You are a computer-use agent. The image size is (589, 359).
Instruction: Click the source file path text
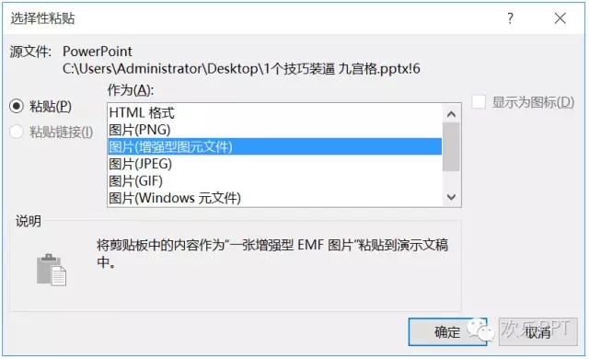[x=241, y=69]
